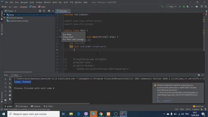Click Down the stack trace arrow
The width and height of the screenshot is (208, 117).
[x=10, y=83]
